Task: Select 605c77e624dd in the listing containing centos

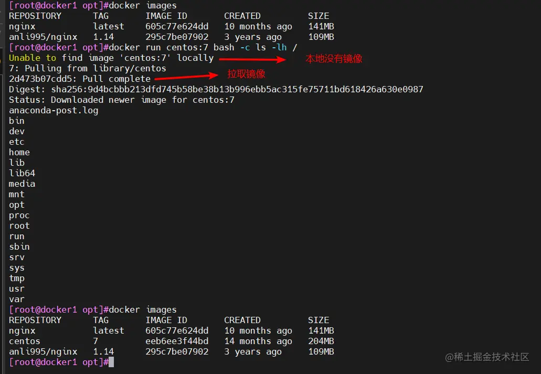Action: (177, 331)
